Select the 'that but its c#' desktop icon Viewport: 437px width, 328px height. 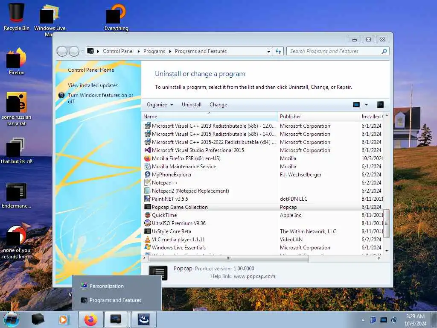(17, 151)
